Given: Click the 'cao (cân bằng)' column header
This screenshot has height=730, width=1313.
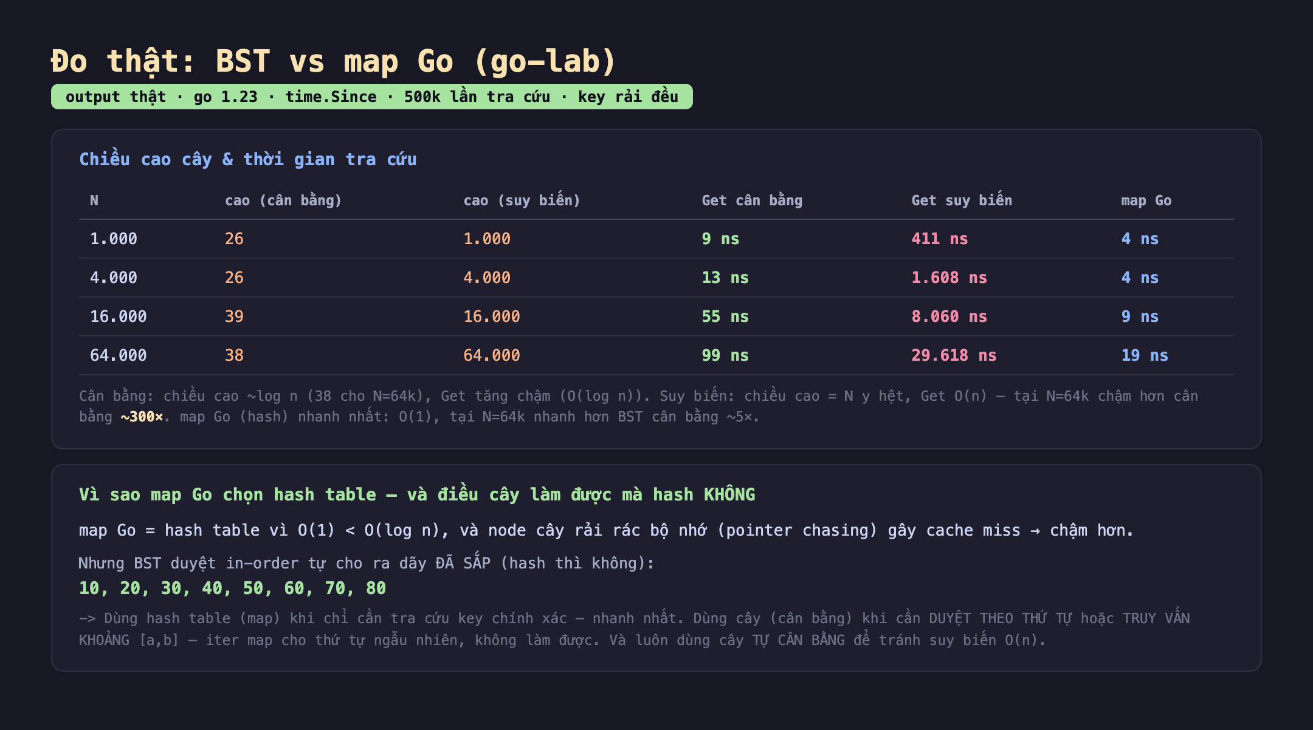Looking at the screenshot, I should click(283, 200).
